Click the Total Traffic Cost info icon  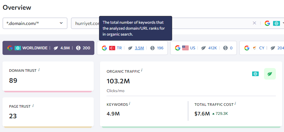point(235,104)
